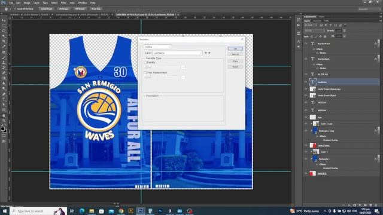Image resolution: width=383 pixels, height=215 pixels.
Task: Hide the Rectangle 1 copy layer
Action: (306, 131)
